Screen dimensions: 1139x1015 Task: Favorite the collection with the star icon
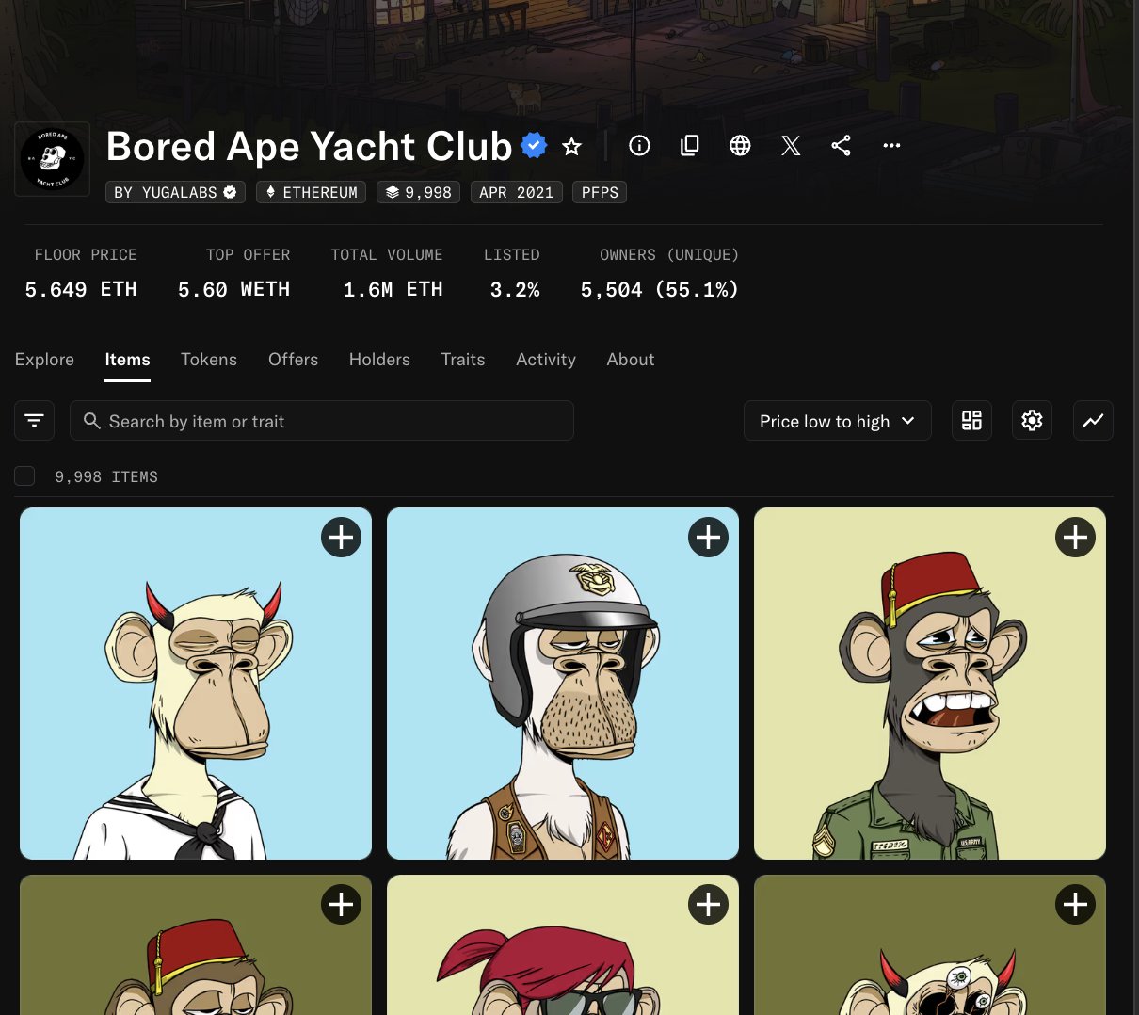[x=571, y=146]
